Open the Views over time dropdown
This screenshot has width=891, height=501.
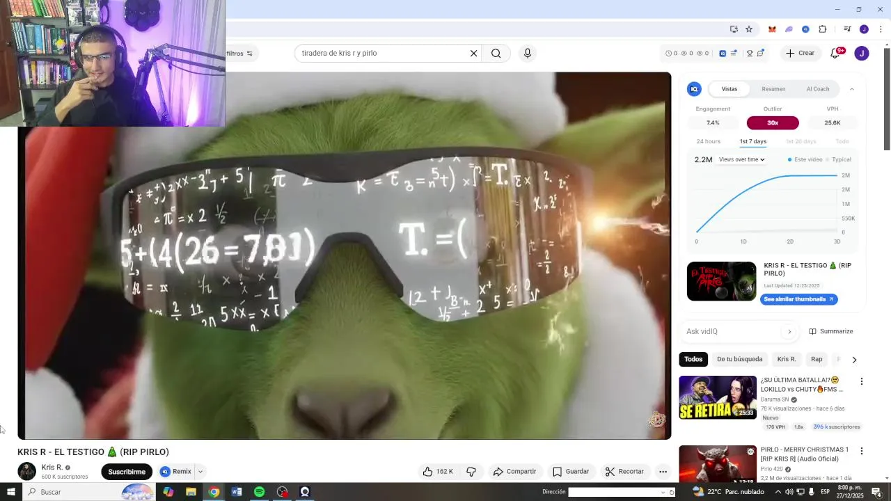point(741,159)
